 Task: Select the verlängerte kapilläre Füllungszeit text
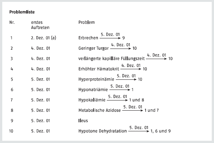point(111,59)
